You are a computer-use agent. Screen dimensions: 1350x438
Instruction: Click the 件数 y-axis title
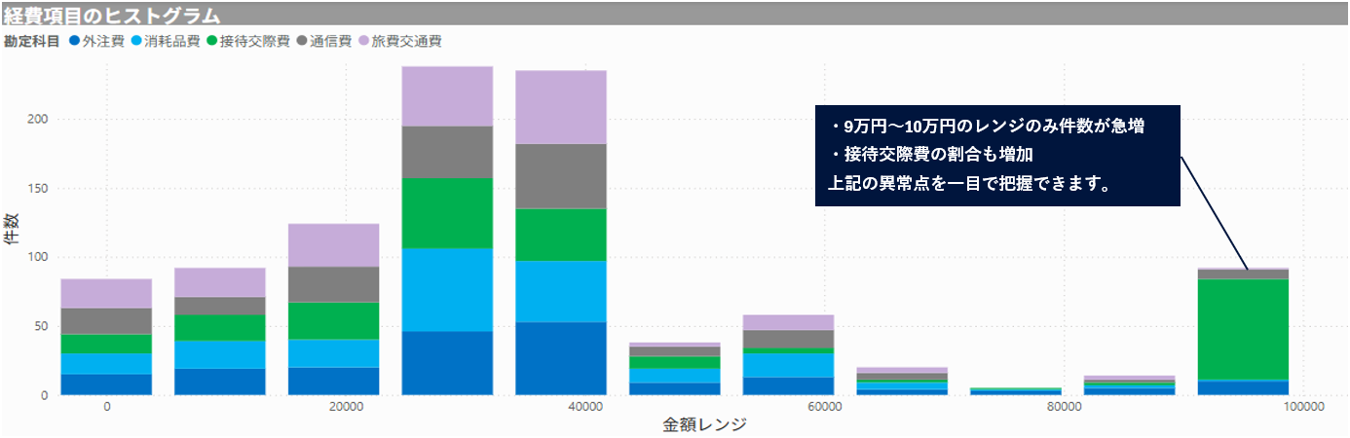tap(10, 230)
